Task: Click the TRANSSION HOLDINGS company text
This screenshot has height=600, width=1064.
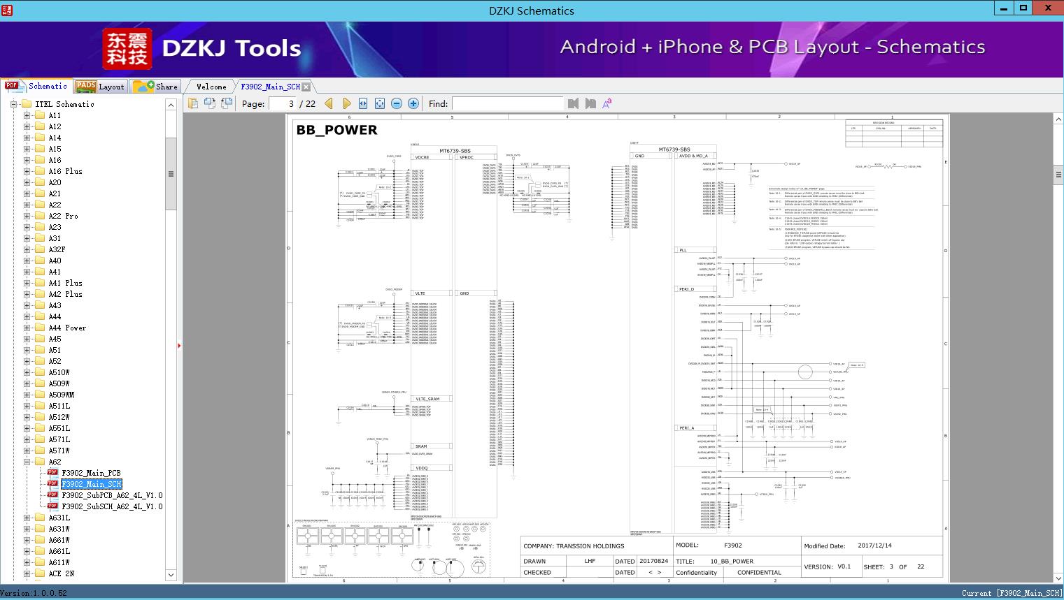Action: (590, 546)
